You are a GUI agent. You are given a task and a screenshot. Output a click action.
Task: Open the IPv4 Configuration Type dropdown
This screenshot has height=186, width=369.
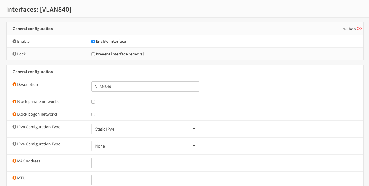click(145, 129)
